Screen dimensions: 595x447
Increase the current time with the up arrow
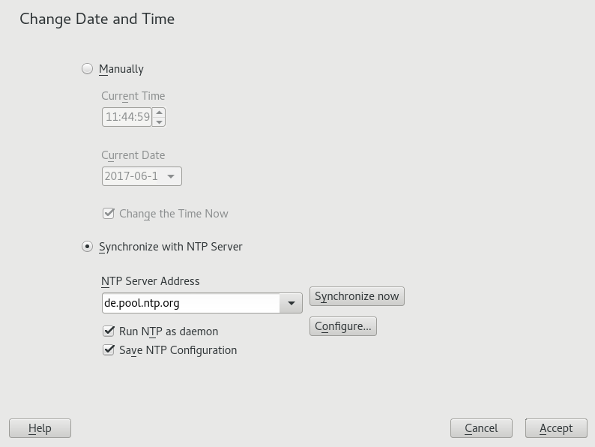[x=160, y=112]
